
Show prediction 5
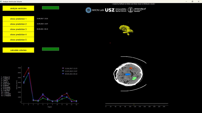(x=18, y=40)
